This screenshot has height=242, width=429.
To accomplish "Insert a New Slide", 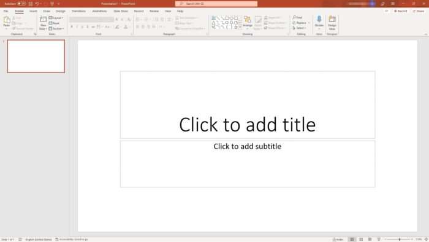I will click(43, 23).
